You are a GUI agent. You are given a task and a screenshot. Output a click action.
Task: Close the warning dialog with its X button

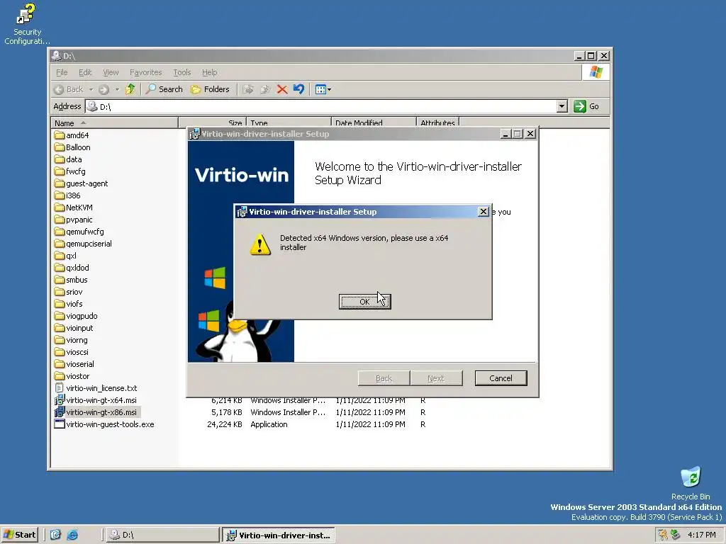[x=483, y=211]
